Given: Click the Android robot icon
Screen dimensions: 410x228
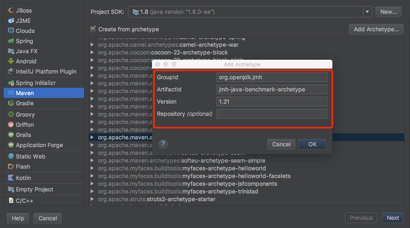Looking at the screenshot, I should tap(11, 61).
